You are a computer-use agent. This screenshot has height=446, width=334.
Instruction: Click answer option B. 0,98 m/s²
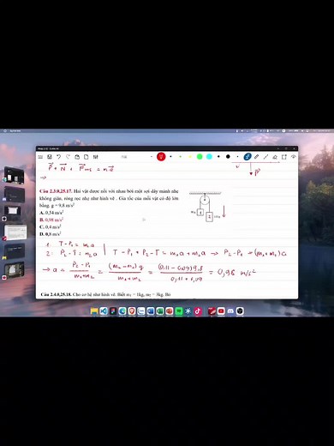pos(51,220)
